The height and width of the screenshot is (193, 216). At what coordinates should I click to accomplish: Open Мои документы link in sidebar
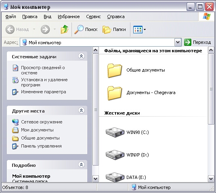[37, 130]
